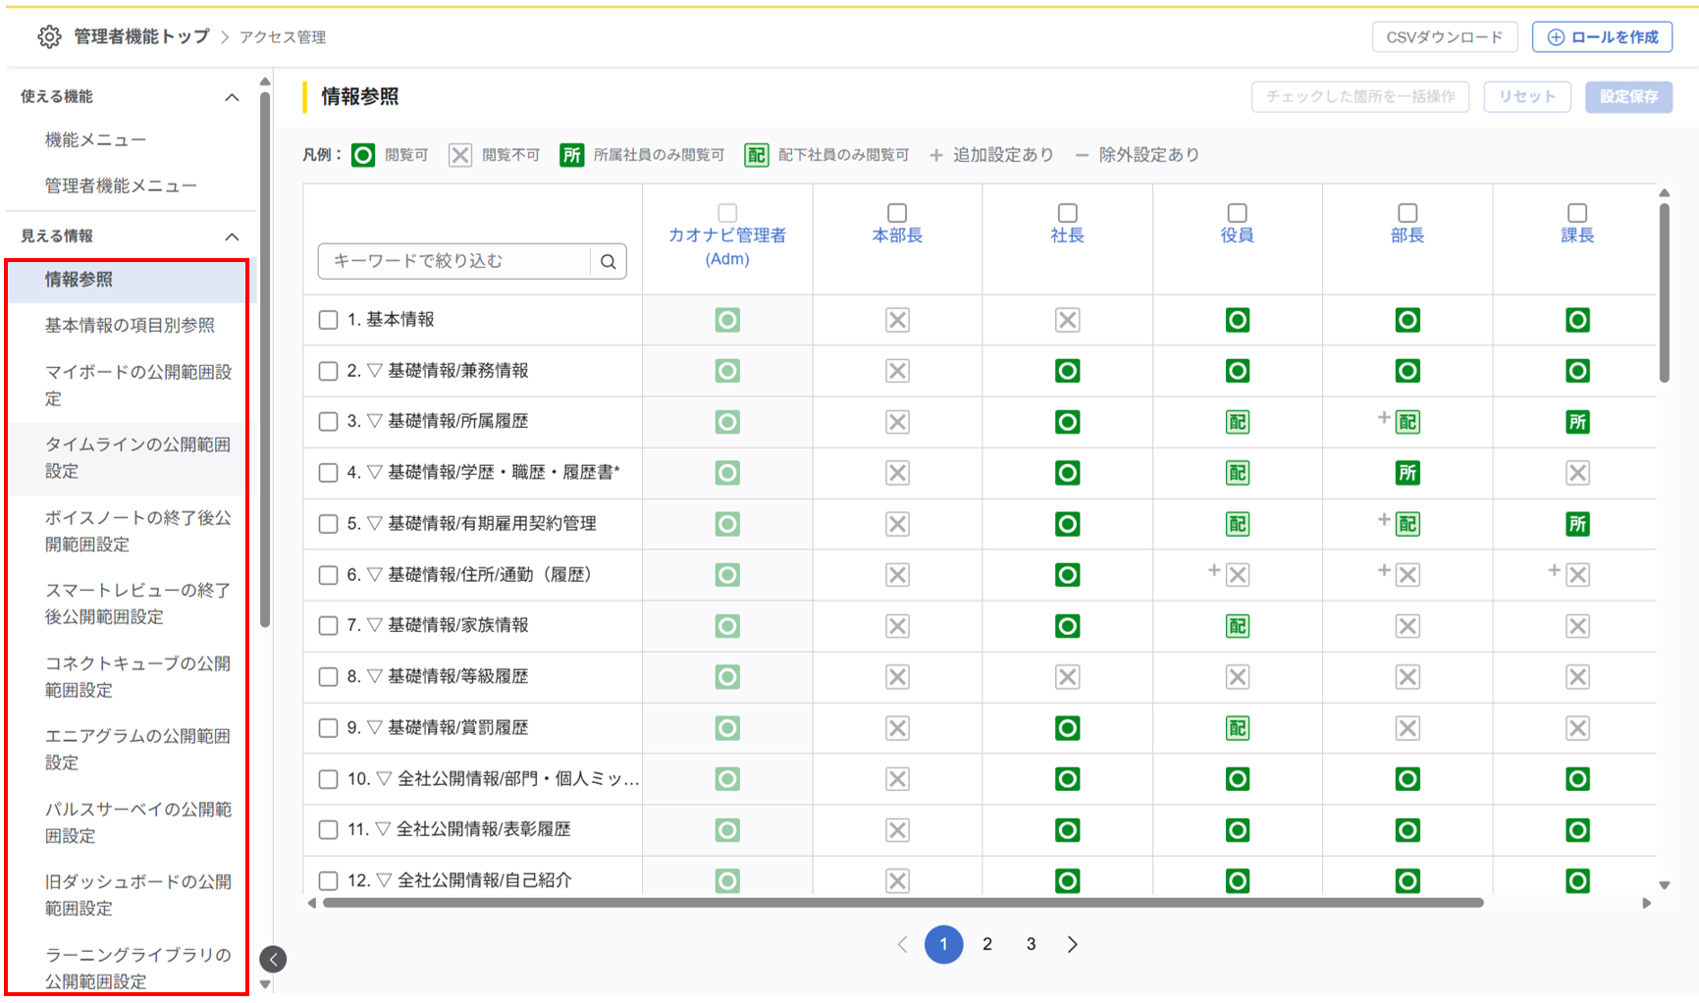Expand the ▽ triangle on 基礎情報/有期雇用契約管理
The image size is (1699, 1003).
coord(374,523)
